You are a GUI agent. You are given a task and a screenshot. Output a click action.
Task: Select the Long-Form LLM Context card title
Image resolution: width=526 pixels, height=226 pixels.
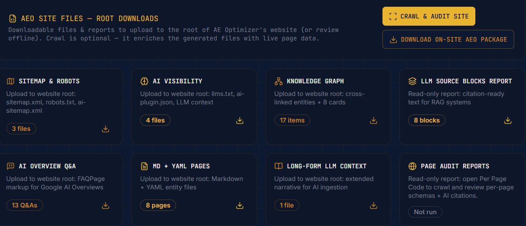point(327,166)
